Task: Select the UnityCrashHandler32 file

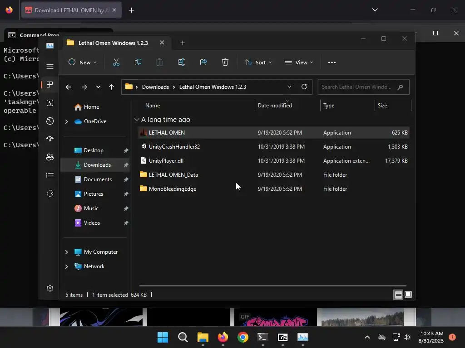Action: tap(274, 147)
